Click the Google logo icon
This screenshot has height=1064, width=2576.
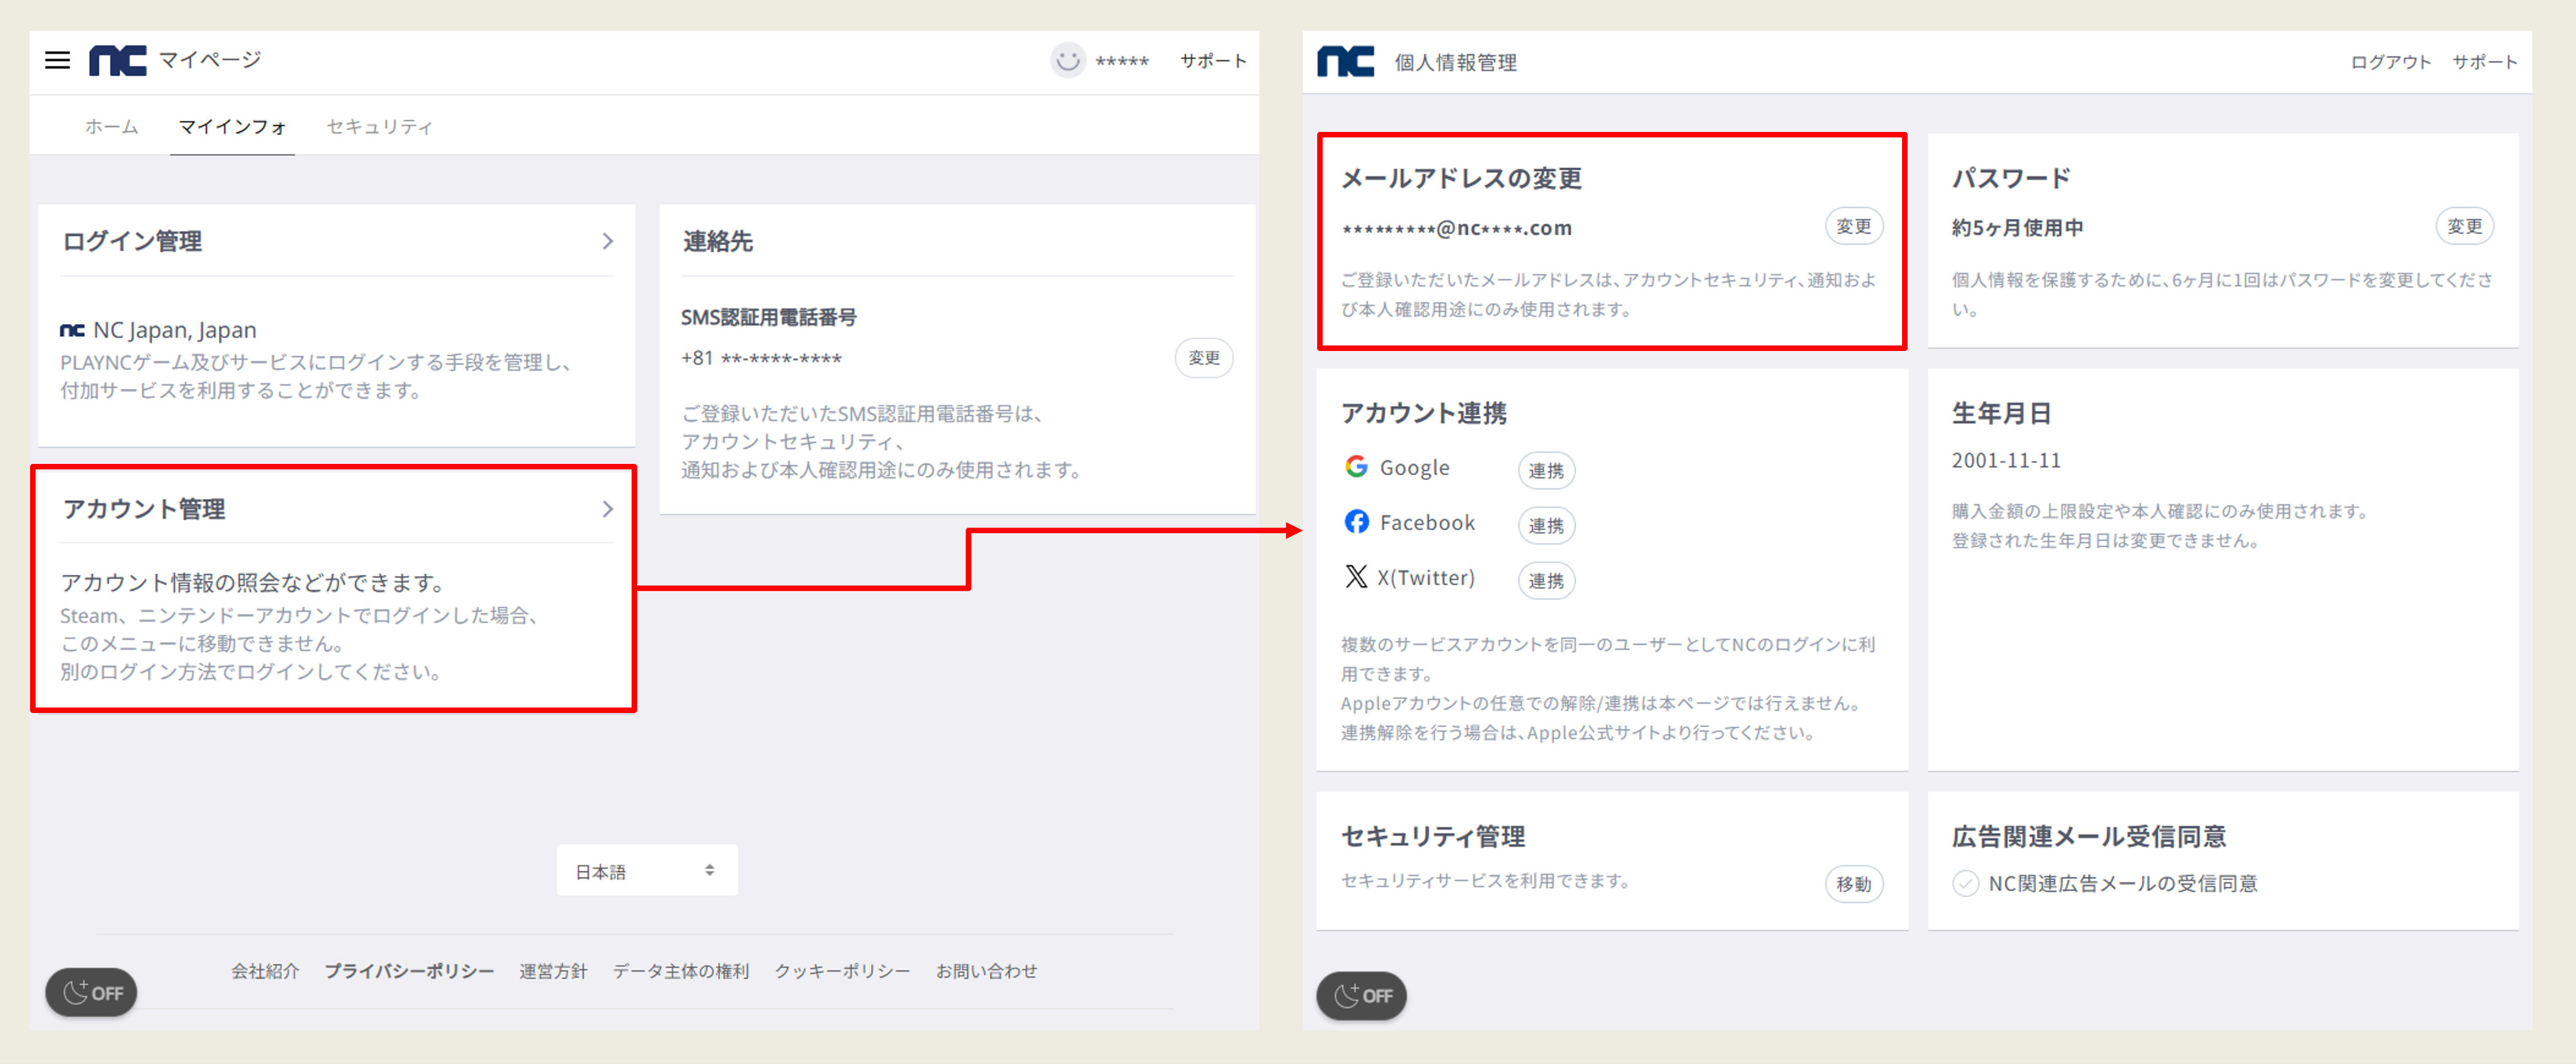pyautogui.click(x=1356, y=467)
